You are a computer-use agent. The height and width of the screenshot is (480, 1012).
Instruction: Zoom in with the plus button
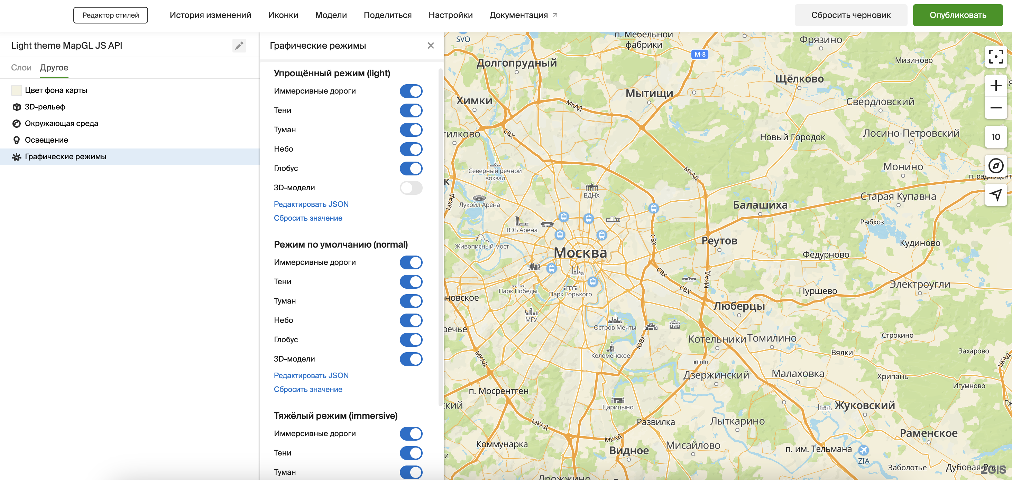pos(995,86)
